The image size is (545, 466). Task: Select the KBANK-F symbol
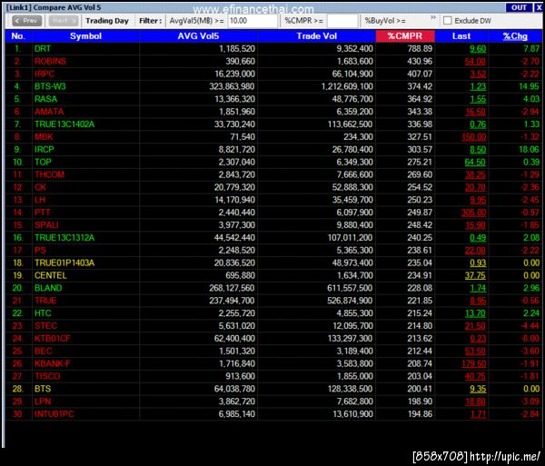click(x=52, y=364)
